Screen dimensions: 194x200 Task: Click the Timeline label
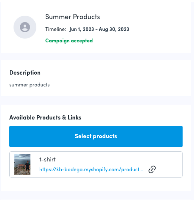(x=56, y=29)
